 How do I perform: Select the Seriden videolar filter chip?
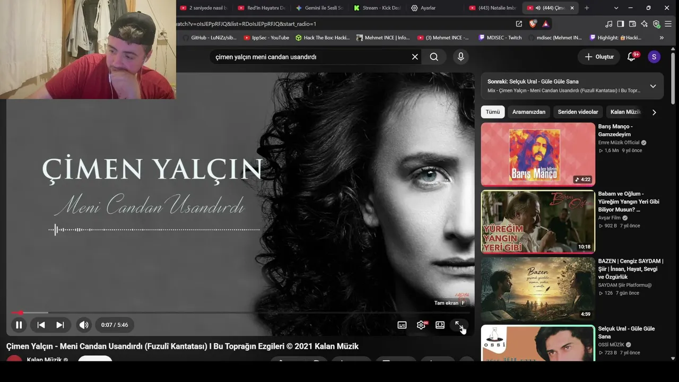tap(578, 112)
